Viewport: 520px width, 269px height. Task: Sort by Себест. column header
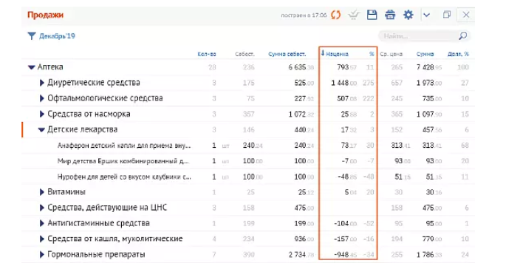[244, 54]
